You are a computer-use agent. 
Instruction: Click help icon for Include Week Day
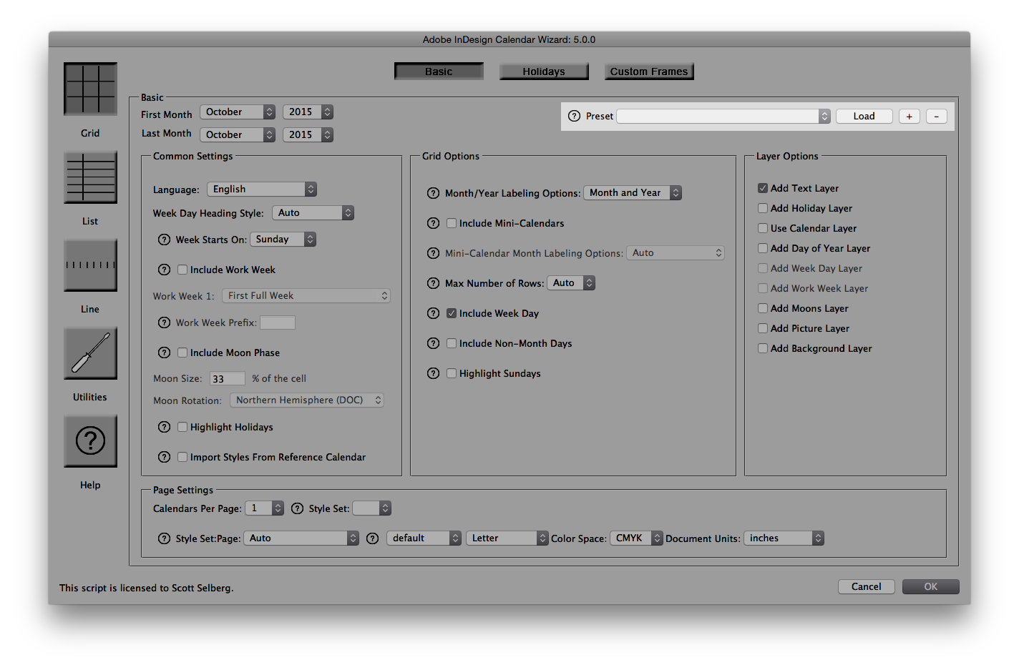pos(433,313)
